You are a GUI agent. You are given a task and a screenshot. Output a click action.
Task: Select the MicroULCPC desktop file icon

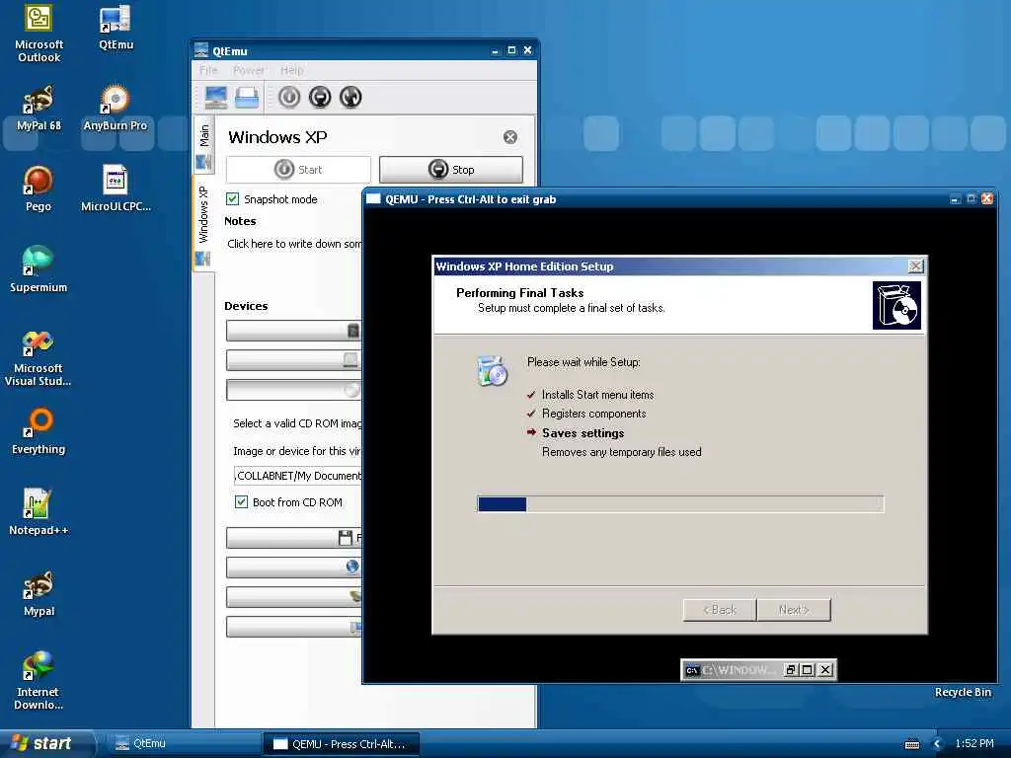tap(117, 189)
